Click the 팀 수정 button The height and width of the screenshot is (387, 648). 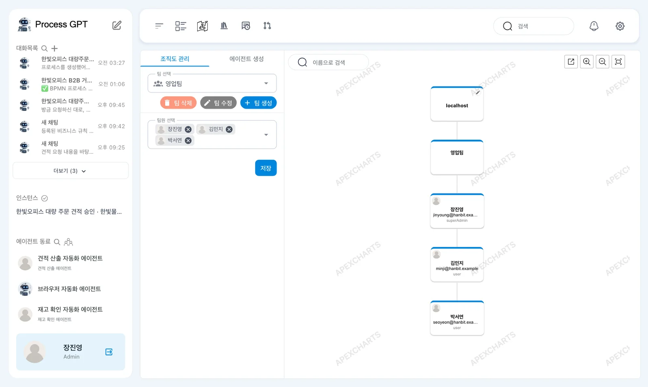[218, 103]
